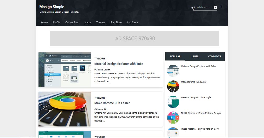
Task: Click tagline 'Simple Material Design Blogger Template.'
Action: click(59, 12)
